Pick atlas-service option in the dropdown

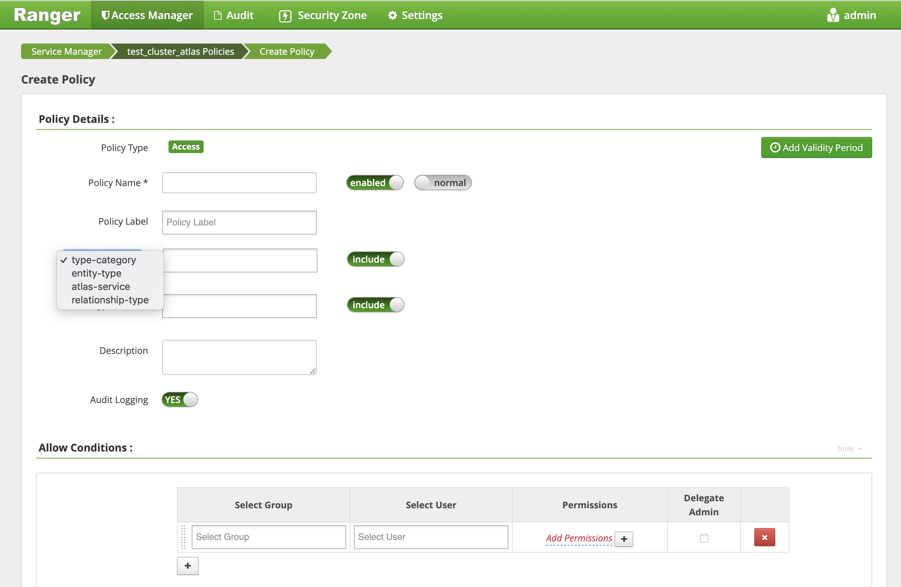pos(101,286)
